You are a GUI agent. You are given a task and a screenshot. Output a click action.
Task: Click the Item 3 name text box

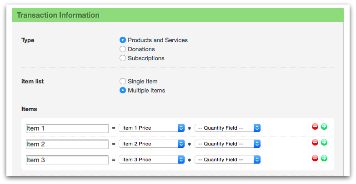[x=67, y=160]
